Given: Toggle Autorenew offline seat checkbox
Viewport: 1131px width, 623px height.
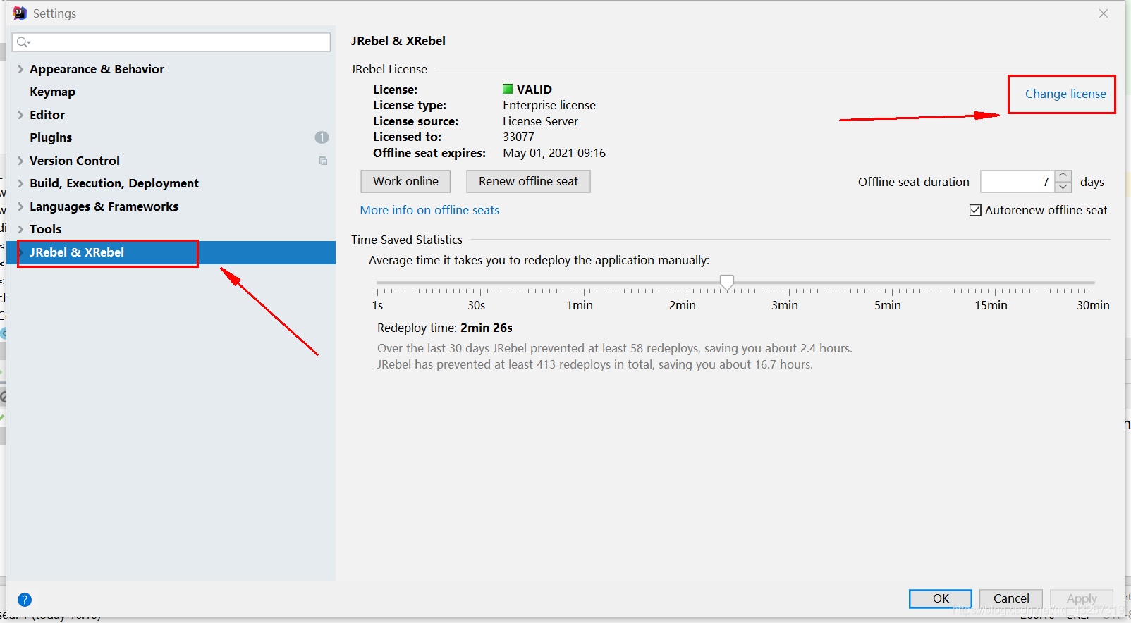Looking at the screenshot, I should (976, 210).
